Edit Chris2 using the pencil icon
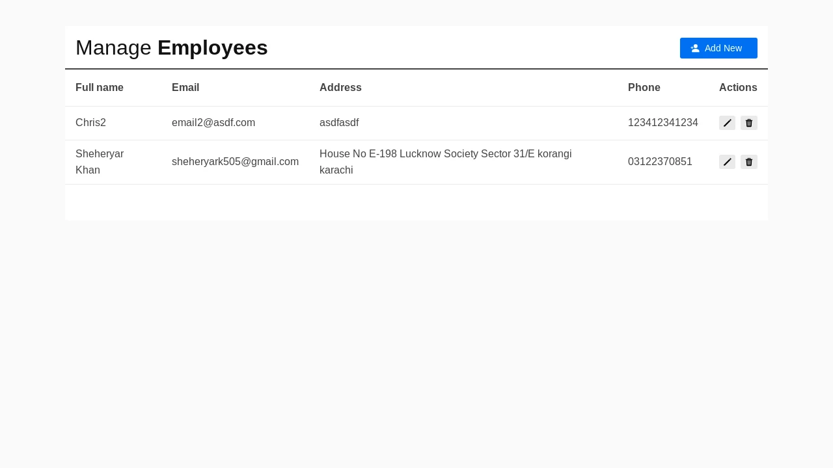833x468 pixels. click(727, 123)
